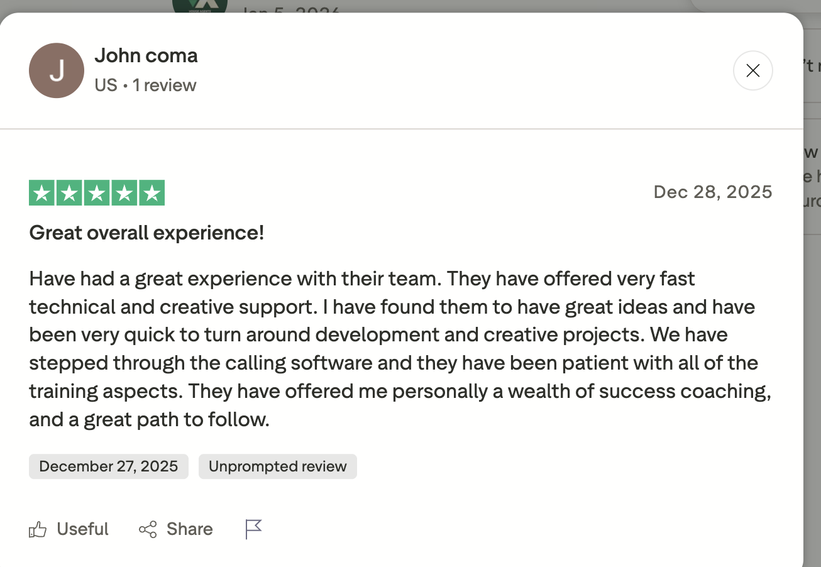Click the December 27, 2025 experience tag

coord(108,466)
